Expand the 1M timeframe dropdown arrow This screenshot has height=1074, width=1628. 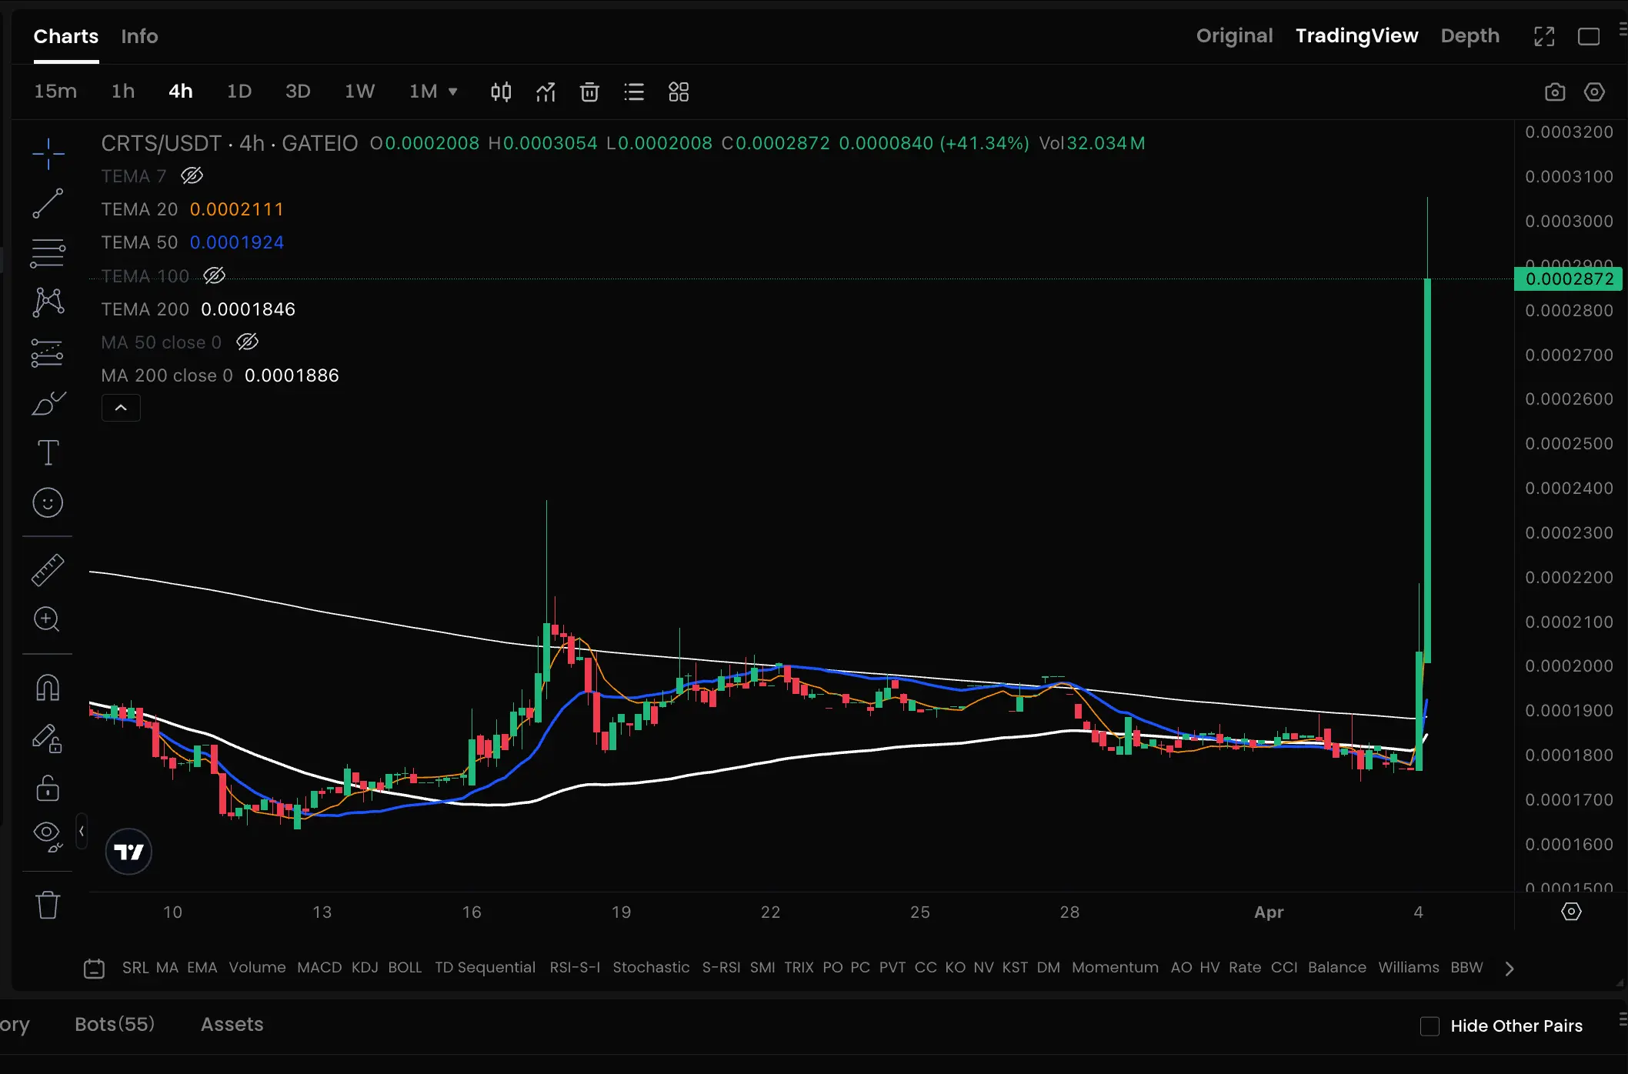[453, 92]
